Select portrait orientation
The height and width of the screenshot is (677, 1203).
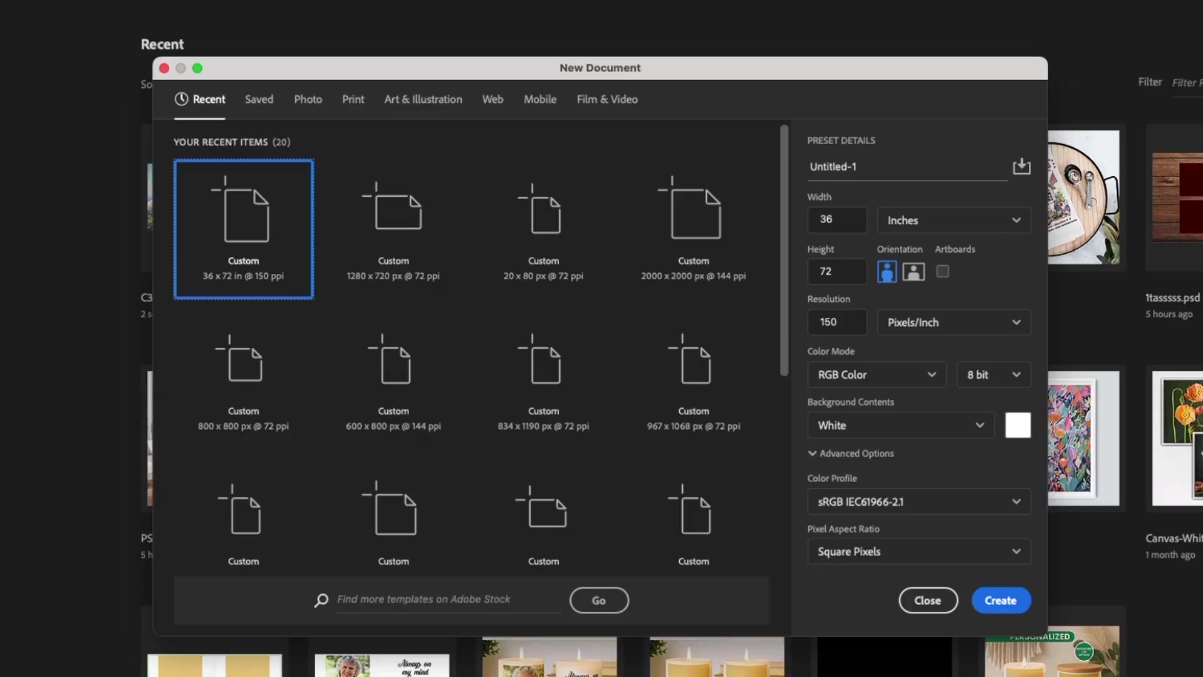pos(886,271)
